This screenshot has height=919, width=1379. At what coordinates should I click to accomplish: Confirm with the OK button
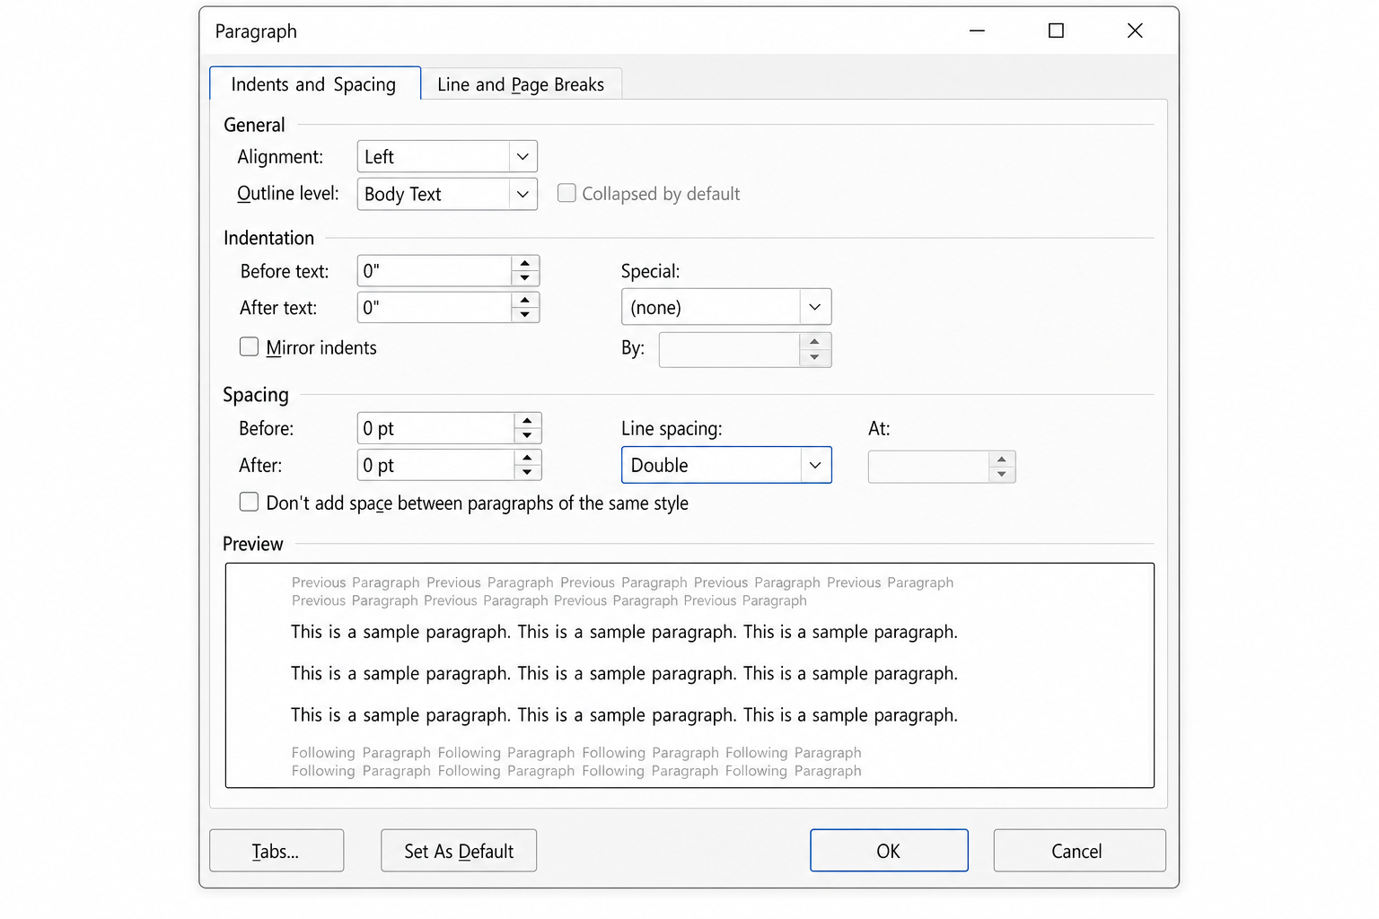coord(889,851)
